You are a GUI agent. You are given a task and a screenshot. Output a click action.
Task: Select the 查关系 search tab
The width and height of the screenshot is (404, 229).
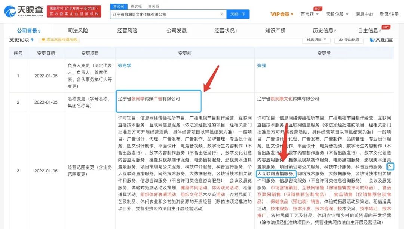(153, 6)
